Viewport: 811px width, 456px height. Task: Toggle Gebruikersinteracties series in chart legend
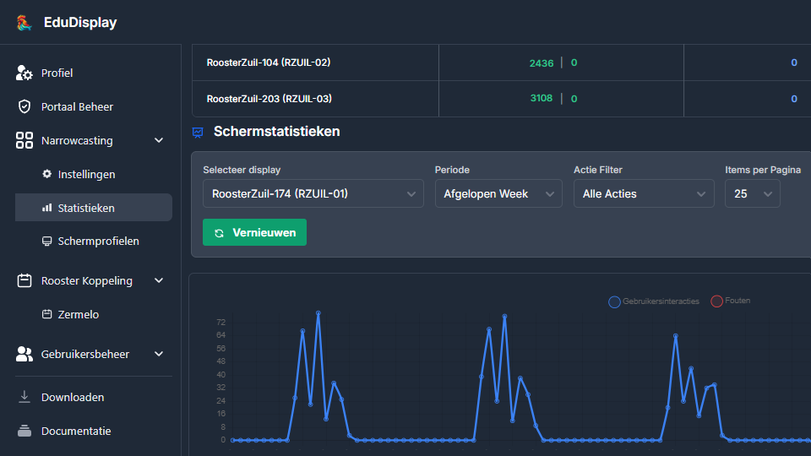click(654, 301)
